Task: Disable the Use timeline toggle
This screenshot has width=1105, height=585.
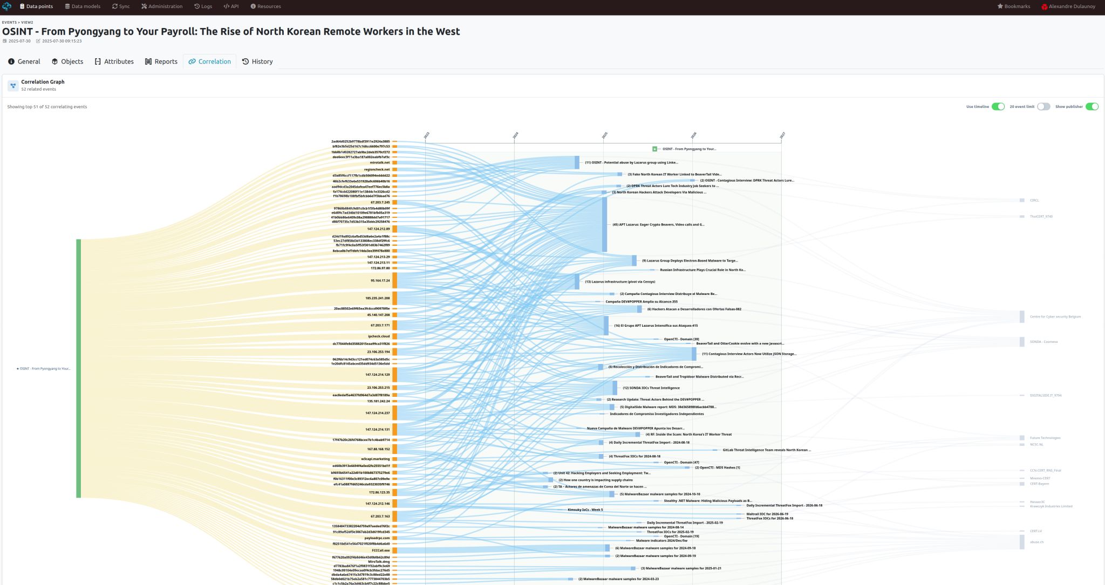Action: [998, 107]
